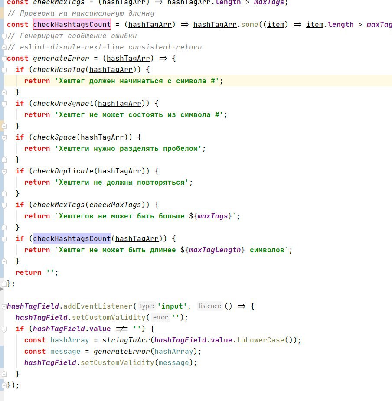The image size is (392, 401).
Task: Fold the if hashTagField.value block
Action: (4, 329)
